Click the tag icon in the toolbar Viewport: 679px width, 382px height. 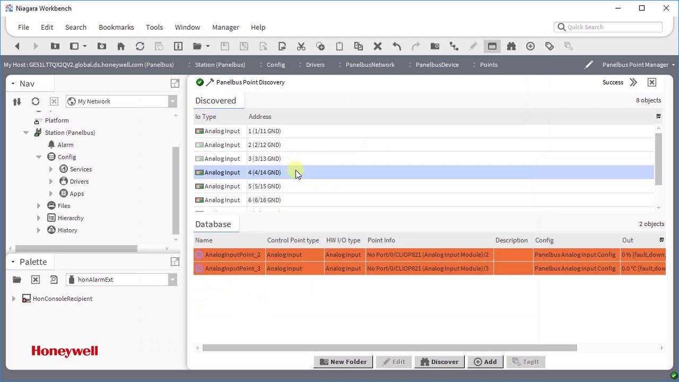550,46
